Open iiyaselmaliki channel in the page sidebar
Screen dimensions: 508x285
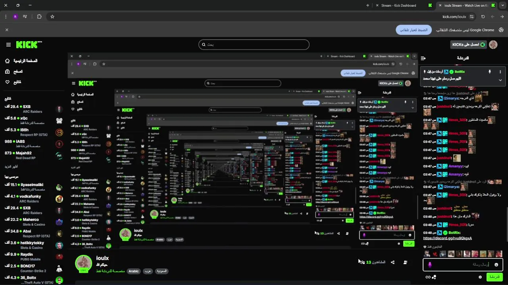34,187
